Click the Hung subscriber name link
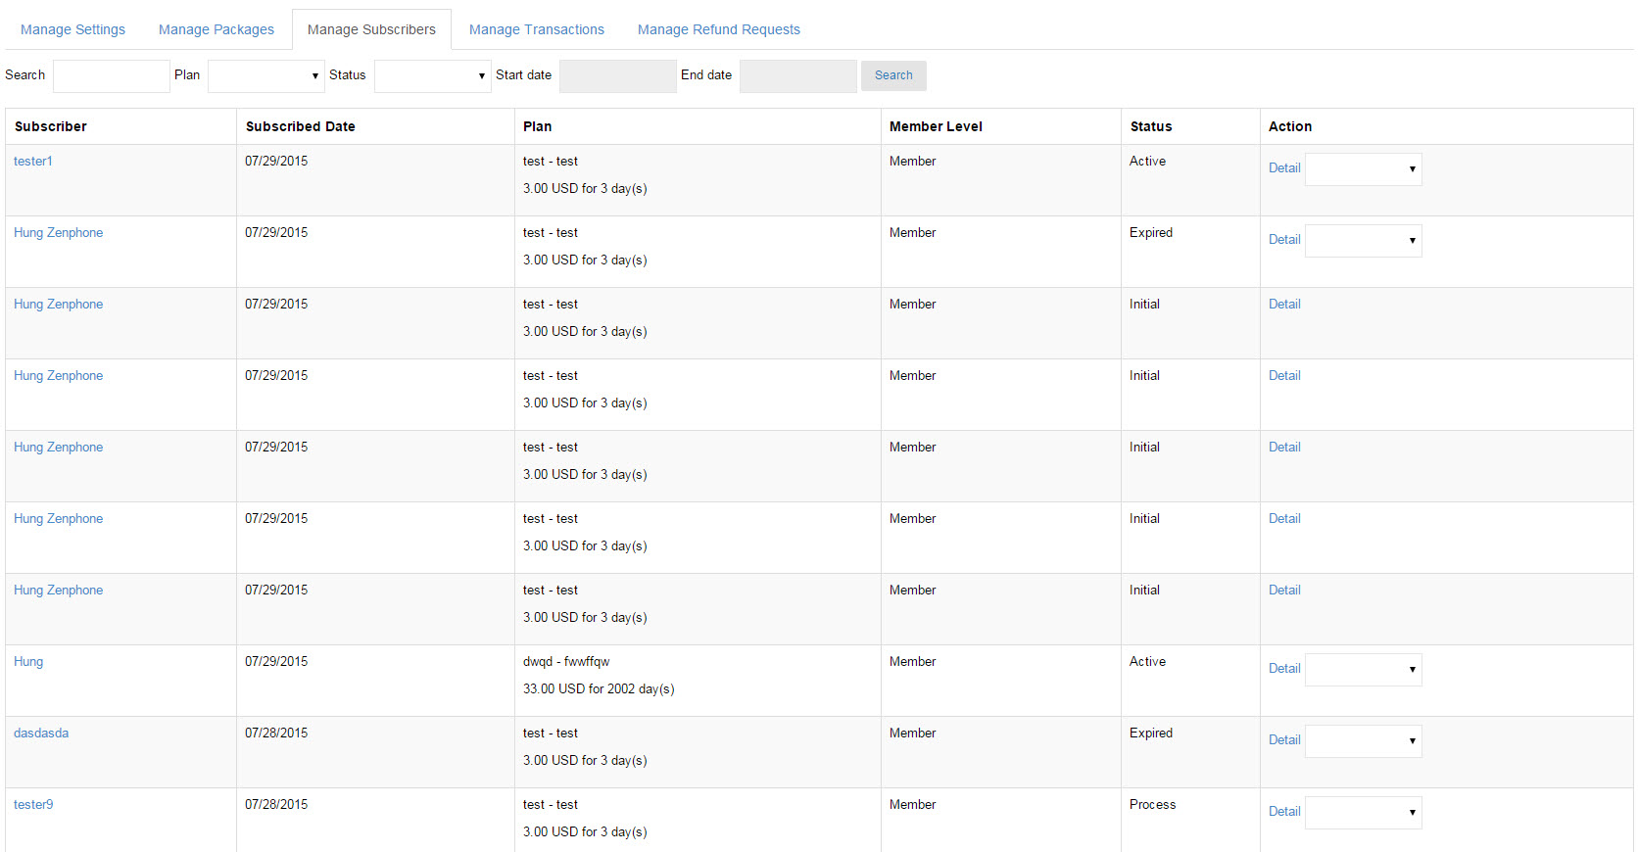Viewport: 1638px width, 852px height. click(x=28, y=662)
